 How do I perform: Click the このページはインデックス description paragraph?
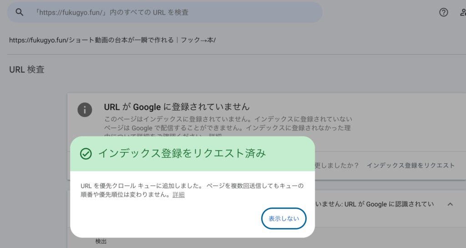pos(228,123)
